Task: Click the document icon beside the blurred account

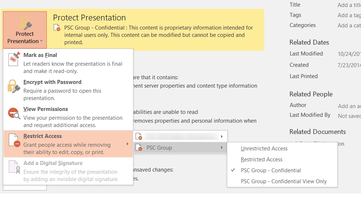Action: [138, 137]
